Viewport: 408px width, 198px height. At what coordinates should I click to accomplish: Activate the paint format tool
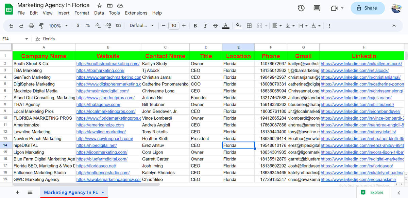[41, 26]
